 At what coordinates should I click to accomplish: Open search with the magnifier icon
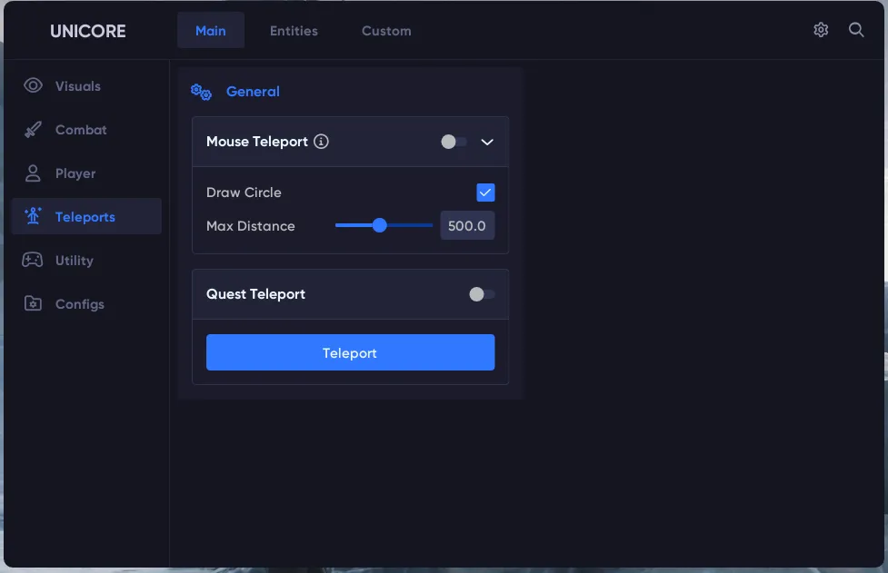point(856,30)
